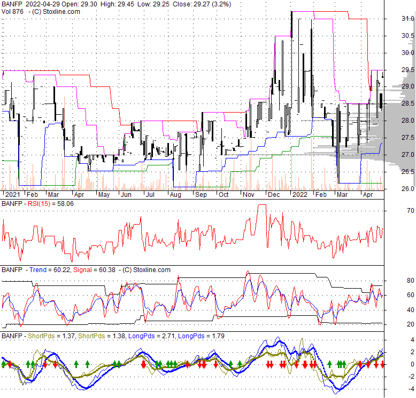Click the Signal = 60.38 label
Viewport: 416px width, 398px height.
pyautogui.click(x=95, y=270)
